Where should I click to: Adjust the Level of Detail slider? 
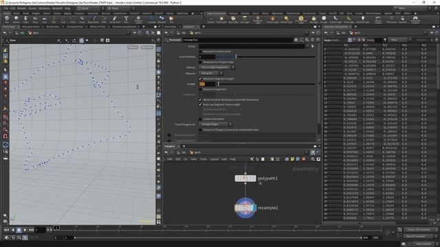(265, 57)
